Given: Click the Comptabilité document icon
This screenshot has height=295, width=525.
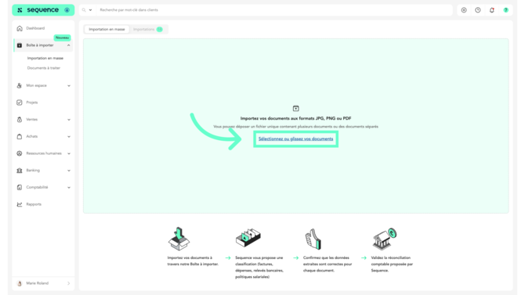Looking at the screenshot, I should click(20, 187).
